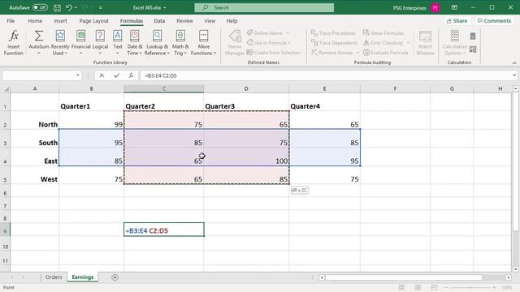Open the Comments pane
Image resolution: width=520 pixels, height=292 pixels.
(494, 20)
